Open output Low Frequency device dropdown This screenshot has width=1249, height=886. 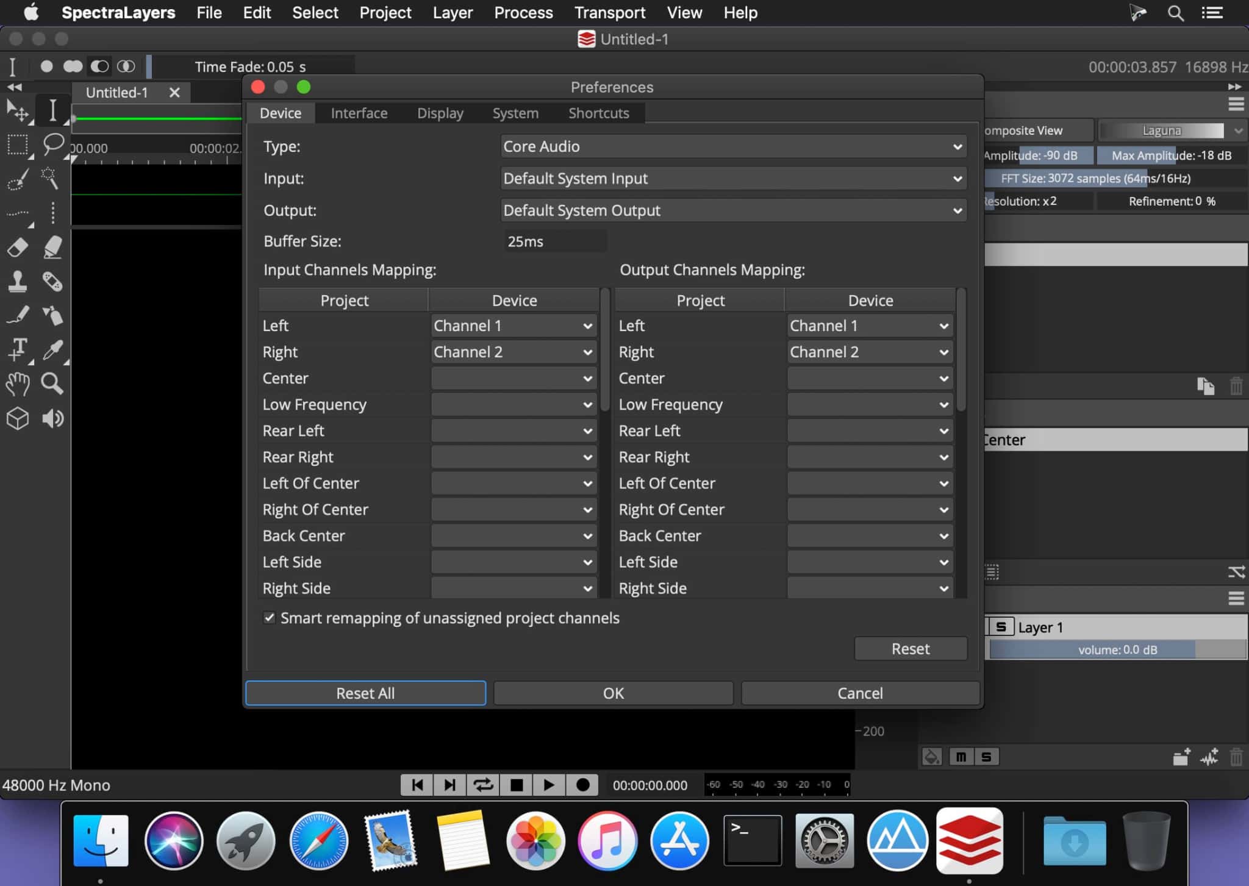coord(870,404)
